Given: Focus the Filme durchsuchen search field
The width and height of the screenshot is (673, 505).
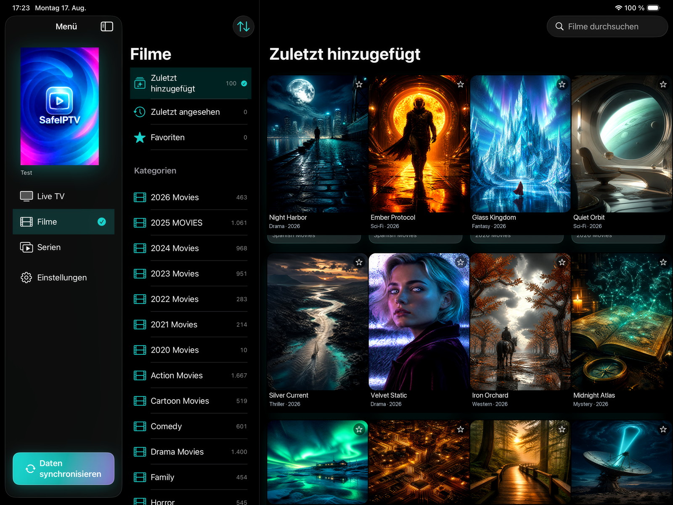Looking at the screenshot, I should (607, 27).
